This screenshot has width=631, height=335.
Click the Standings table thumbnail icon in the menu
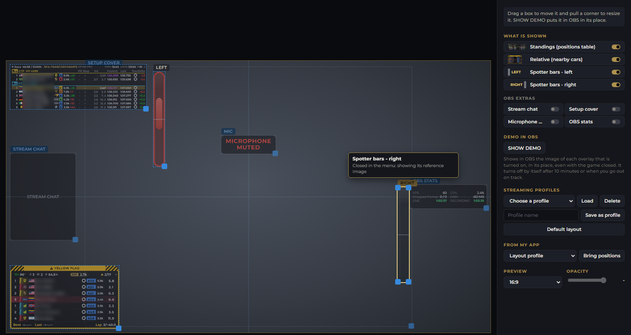coord(517,47)
